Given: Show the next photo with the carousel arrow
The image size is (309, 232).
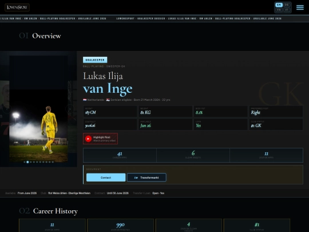Looking at the screenshot, I should [70, 109].
